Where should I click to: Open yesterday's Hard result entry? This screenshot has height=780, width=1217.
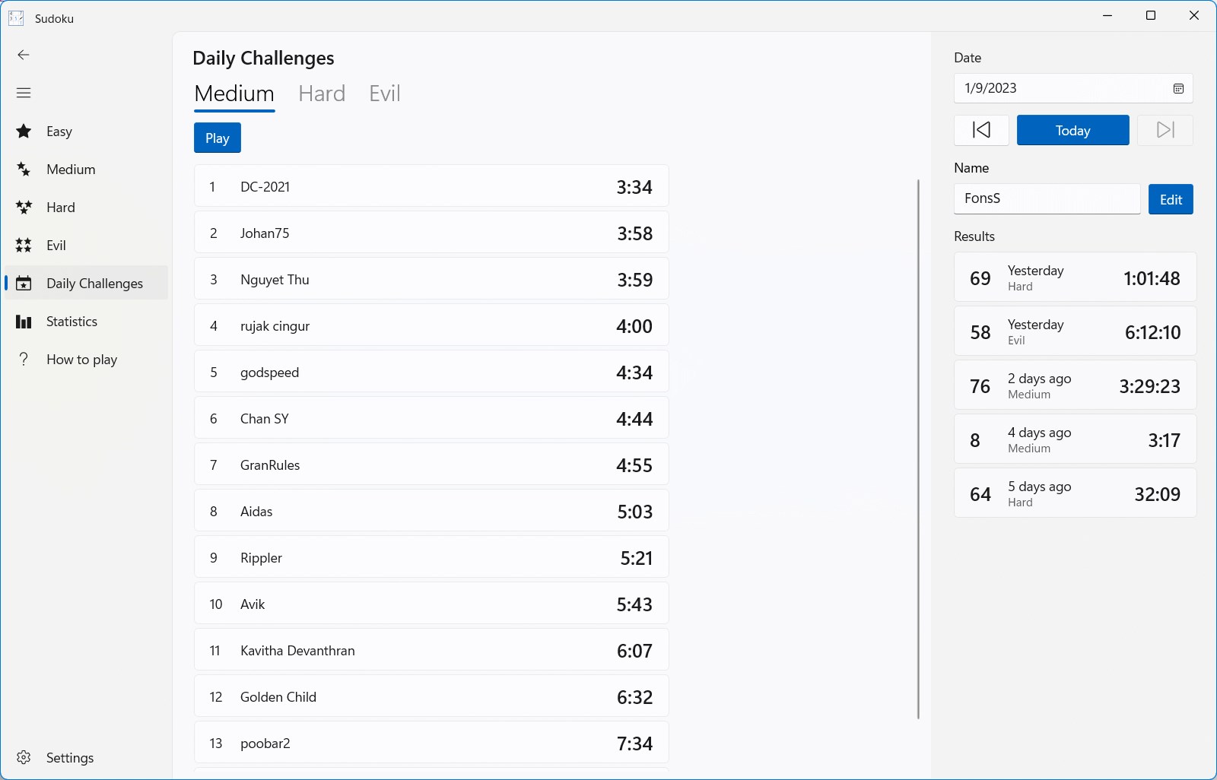[x=1075, y=277]
